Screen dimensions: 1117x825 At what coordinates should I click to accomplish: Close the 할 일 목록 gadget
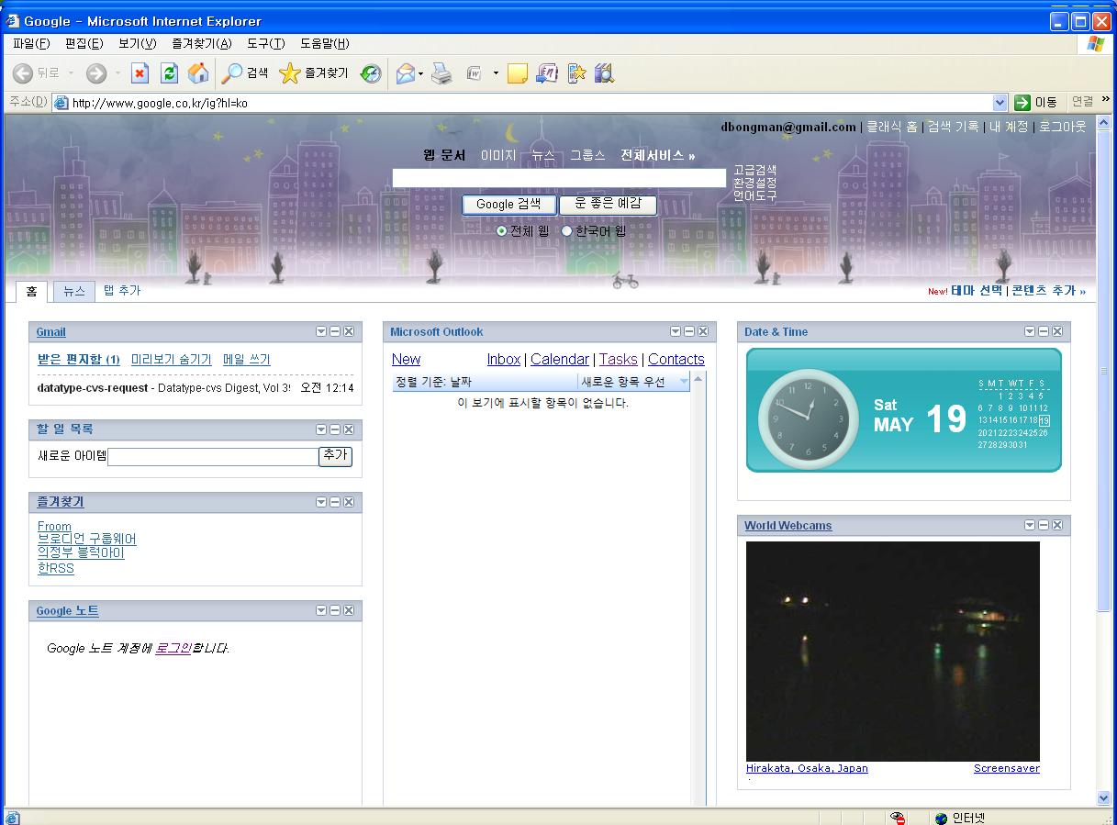click(x=349, y=429)
